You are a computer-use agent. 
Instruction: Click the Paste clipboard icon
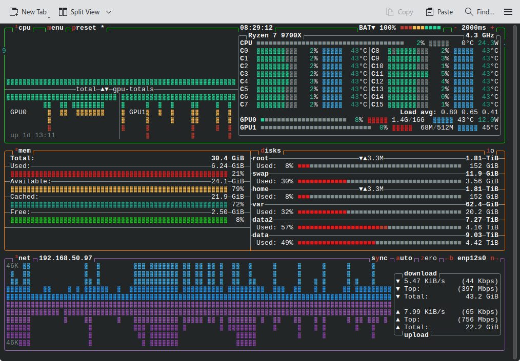click(430, 12)
